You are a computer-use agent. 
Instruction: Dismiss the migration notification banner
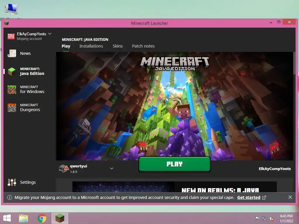[290, 197]
